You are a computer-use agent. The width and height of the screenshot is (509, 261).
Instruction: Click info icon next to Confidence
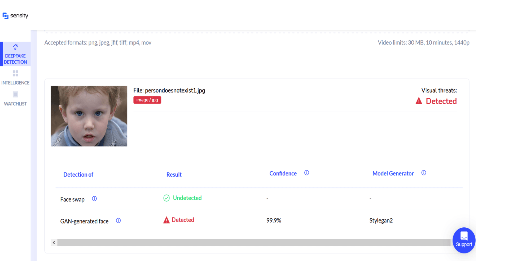(306, 173)
